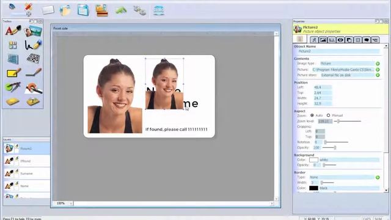Image resolution: width=391 pixels, height=220 pixels.
Task: Select the Iffound layer row
Action: 27,161
